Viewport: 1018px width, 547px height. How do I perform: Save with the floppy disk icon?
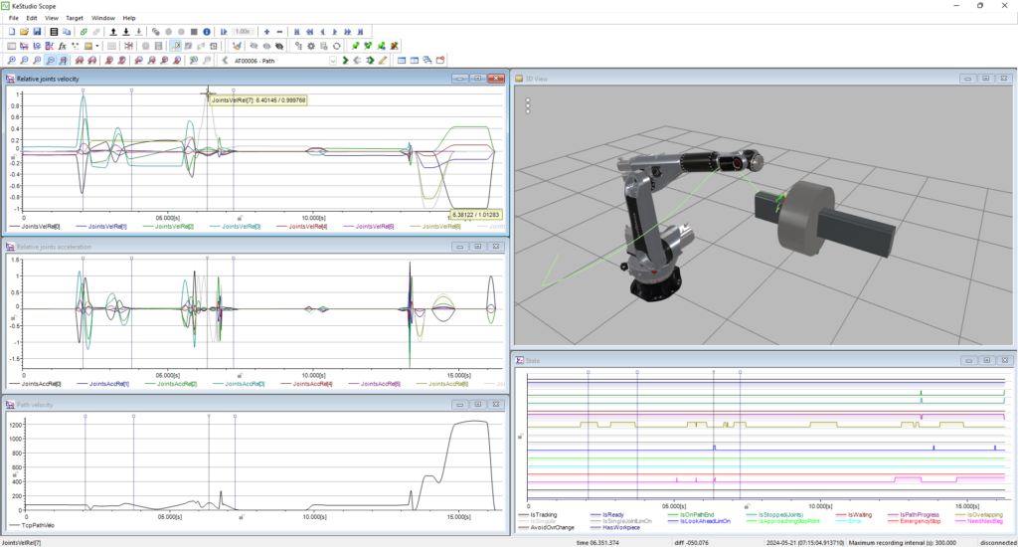coord(37,31)
